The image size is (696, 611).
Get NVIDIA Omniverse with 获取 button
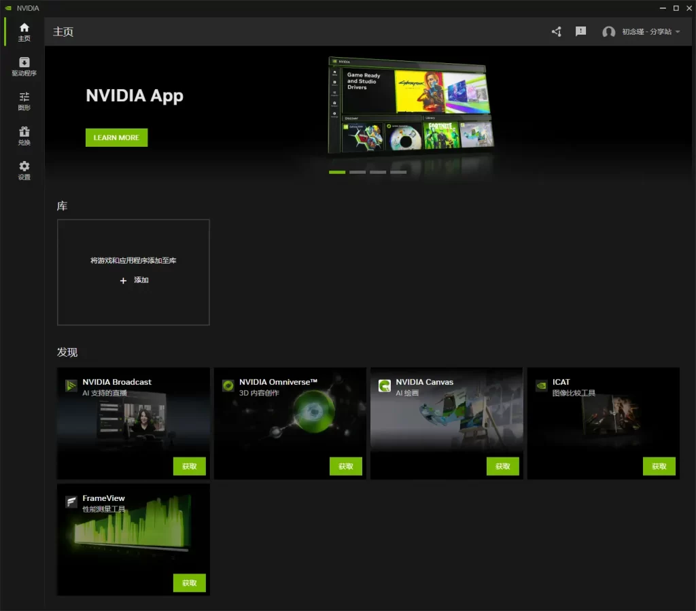coord(346,466)
